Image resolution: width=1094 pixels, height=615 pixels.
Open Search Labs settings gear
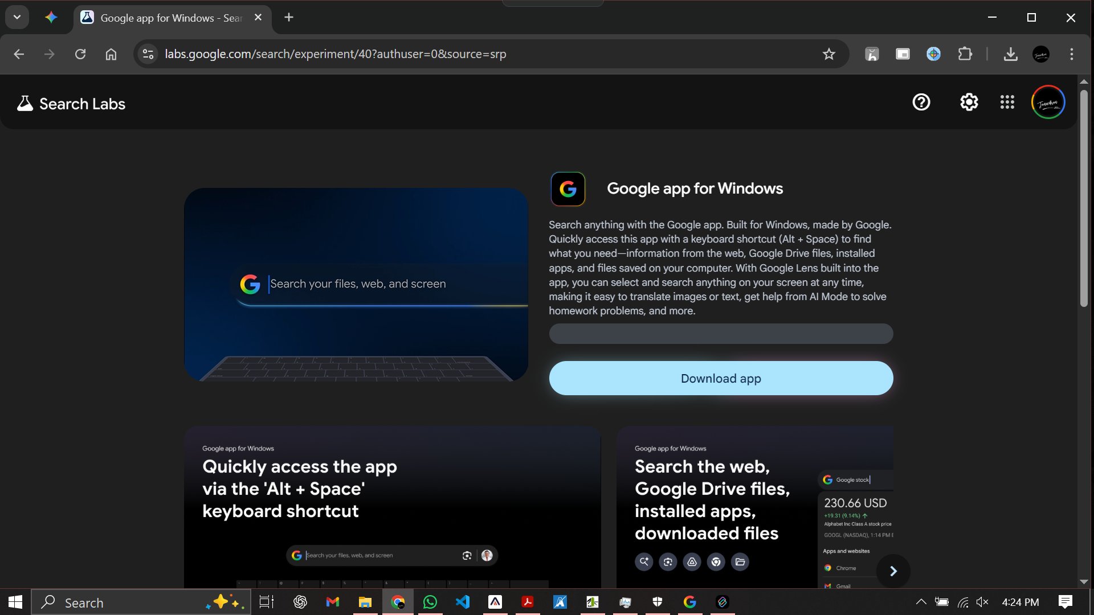pyautogui.click(x=969, y=102)
